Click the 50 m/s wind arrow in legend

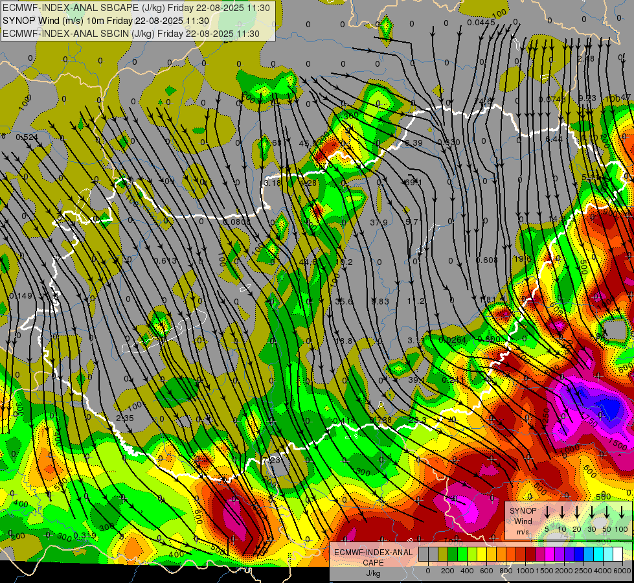(607, 512)
